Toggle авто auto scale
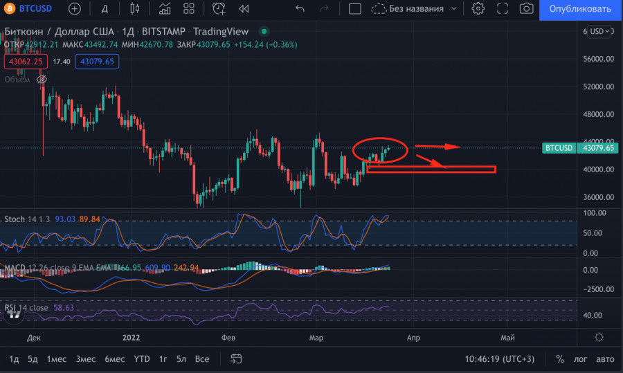623x373 pixels. coord(605,359)
